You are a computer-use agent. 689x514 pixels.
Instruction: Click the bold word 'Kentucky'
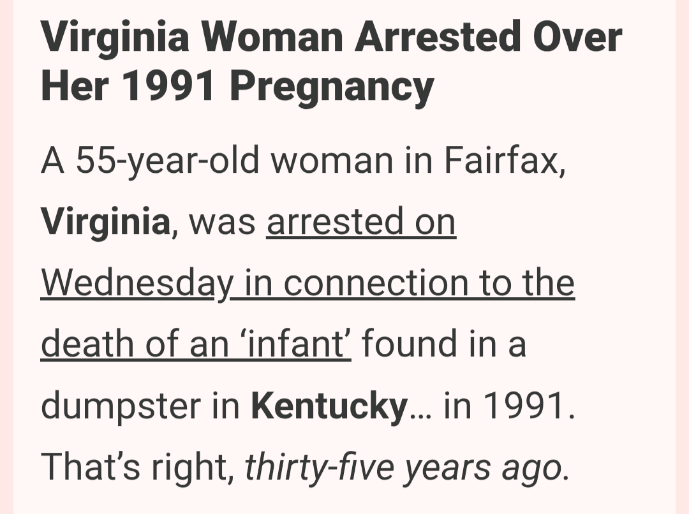coord(329,406)
